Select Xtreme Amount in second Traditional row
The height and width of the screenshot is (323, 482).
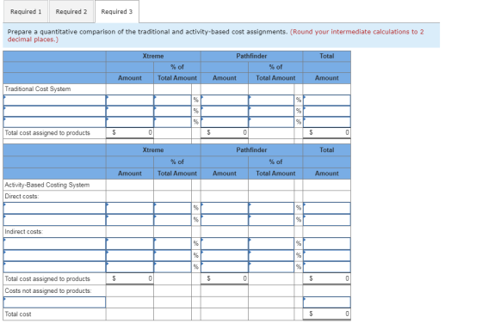tap(130, 111)
